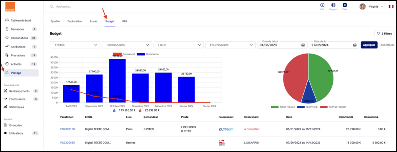
Task: Click the Prestations sidebar icon
Action: tap(7, 56)
